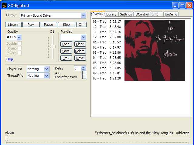Select track 12 - Trac 2:57.00
Viewport: 194px width, 145px height.
pyautogui.click(x=107, y=37)
